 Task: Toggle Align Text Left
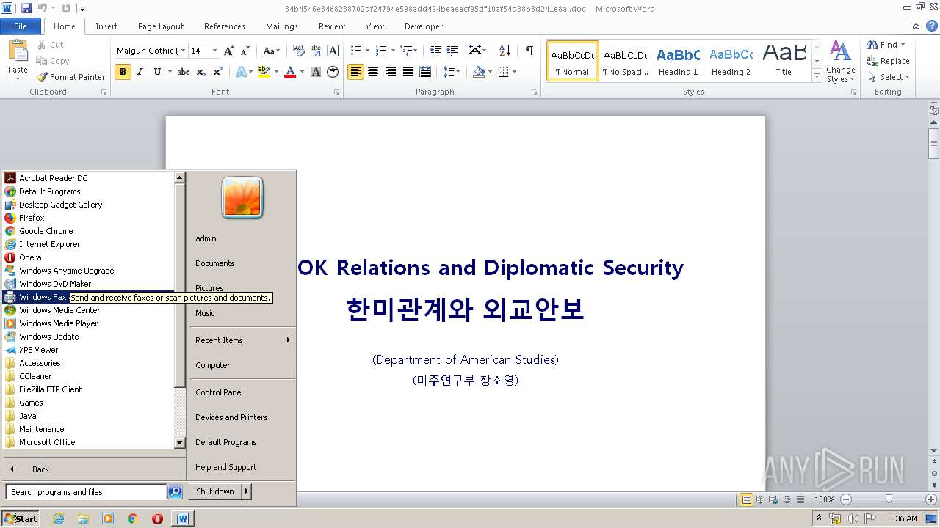(x=355, y=72)
